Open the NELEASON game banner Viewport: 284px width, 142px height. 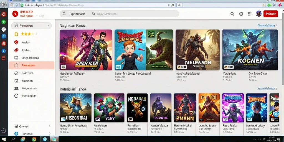coord(197,50)
